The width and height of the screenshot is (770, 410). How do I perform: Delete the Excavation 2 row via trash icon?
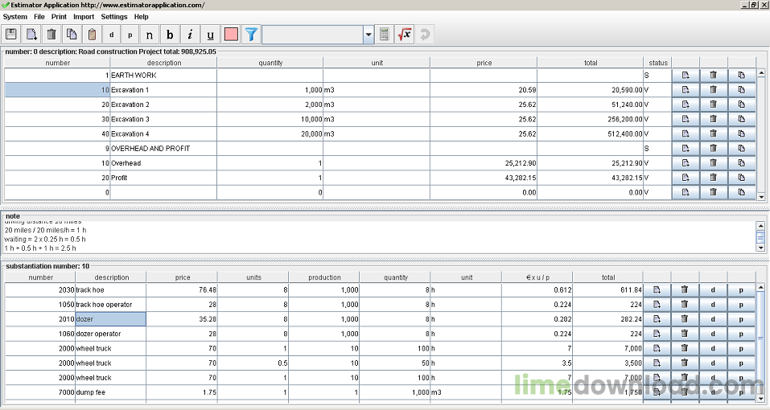[714, 105]
